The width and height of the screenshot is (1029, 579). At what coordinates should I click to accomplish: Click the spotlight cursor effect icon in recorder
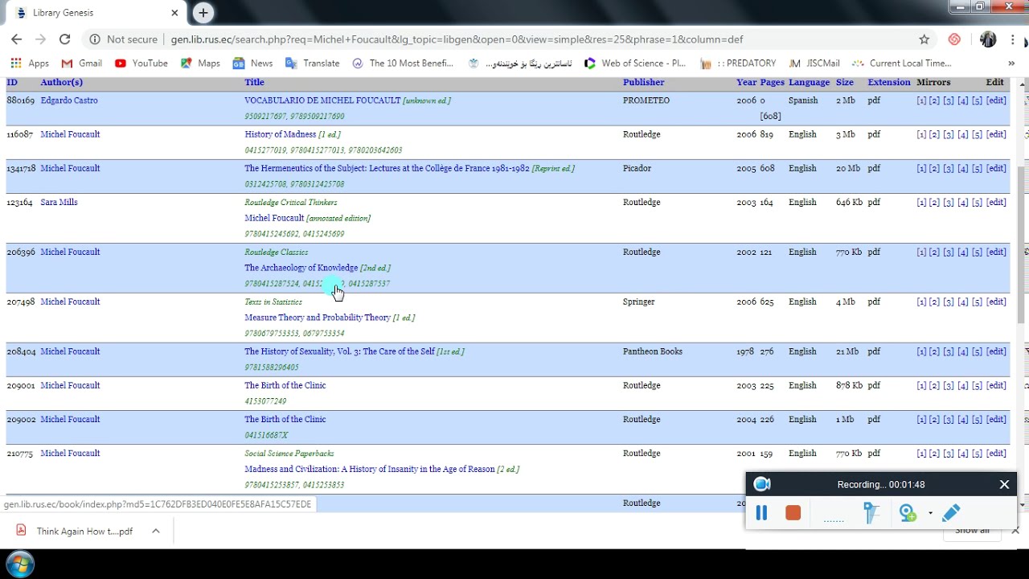coord(871,512)
